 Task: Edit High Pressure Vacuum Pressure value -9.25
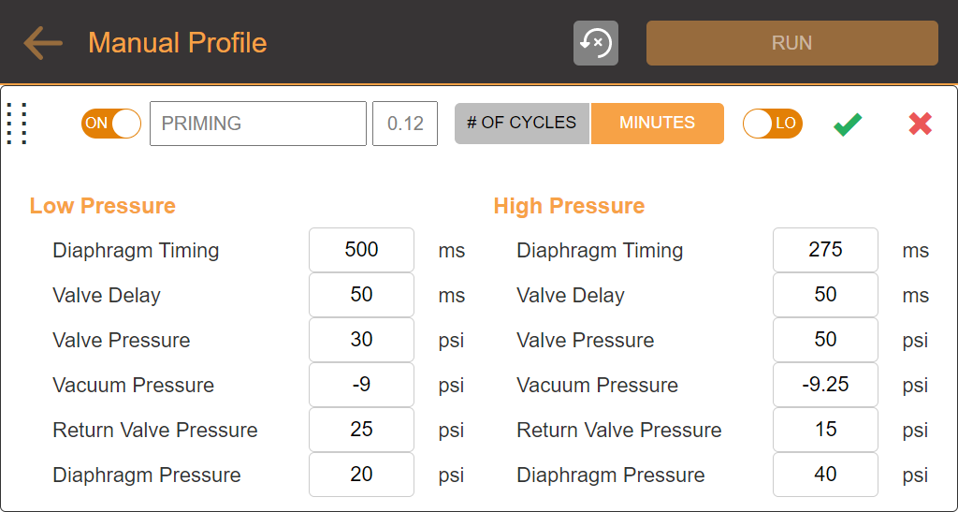click(825, 385)
